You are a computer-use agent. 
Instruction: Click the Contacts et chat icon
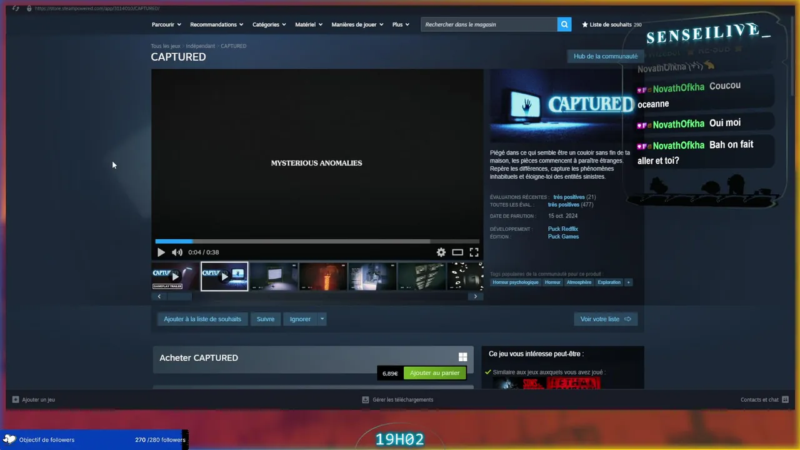click(785, 399)
